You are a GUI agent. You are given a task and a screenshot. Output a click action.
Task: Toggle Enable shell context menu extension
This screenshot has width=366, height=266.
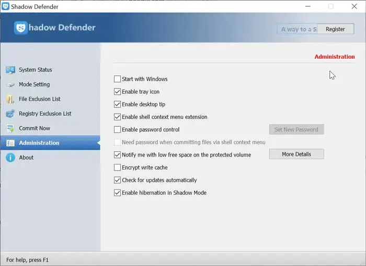coord(117,117)
